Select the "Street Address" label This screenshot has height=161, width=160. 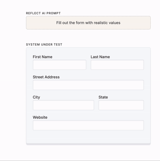[x=46, y=77]
